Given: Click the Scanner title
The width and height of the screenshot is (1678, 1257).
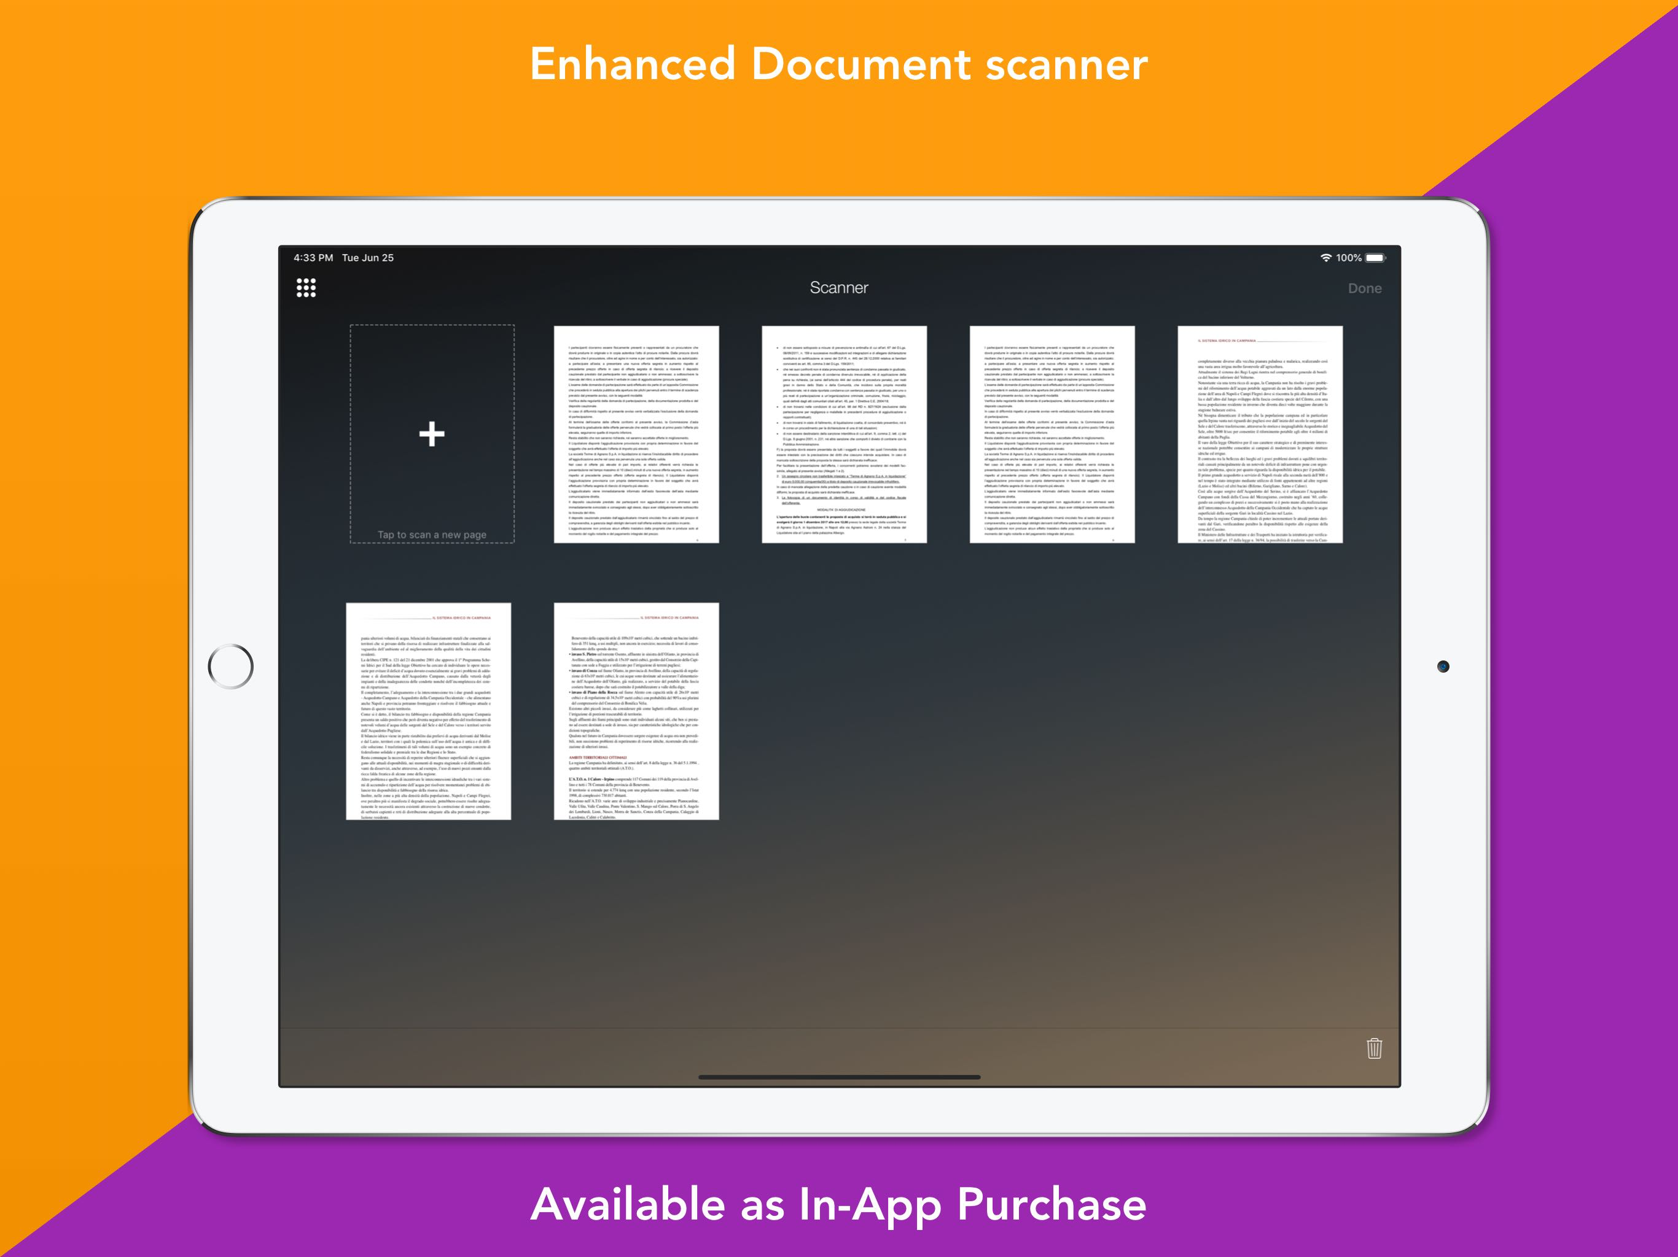Looking at the screenshot, I should click(x=838, y=287).
